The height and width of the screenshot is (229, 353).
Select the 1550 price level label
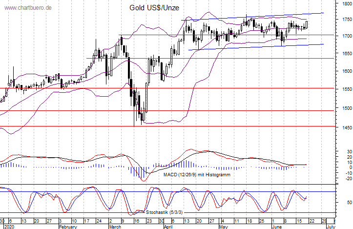coord(344,89)
